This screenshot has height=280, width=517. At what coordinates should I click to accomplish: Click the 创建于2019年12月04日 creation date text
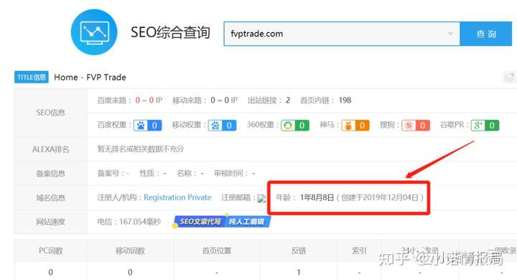click(380, 197)
